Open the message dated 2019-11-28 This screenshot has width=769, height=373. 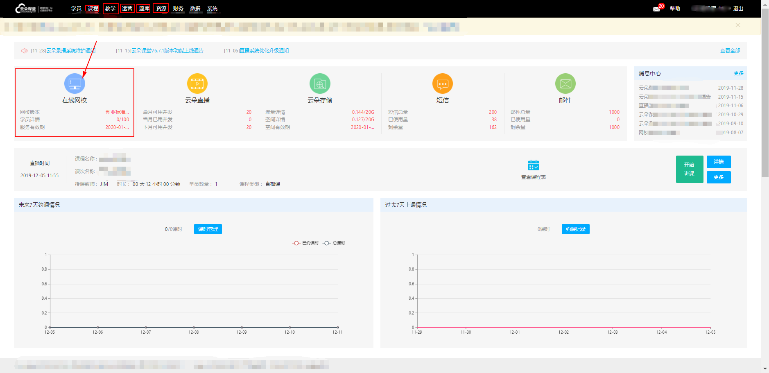click(x=691, y=88)
